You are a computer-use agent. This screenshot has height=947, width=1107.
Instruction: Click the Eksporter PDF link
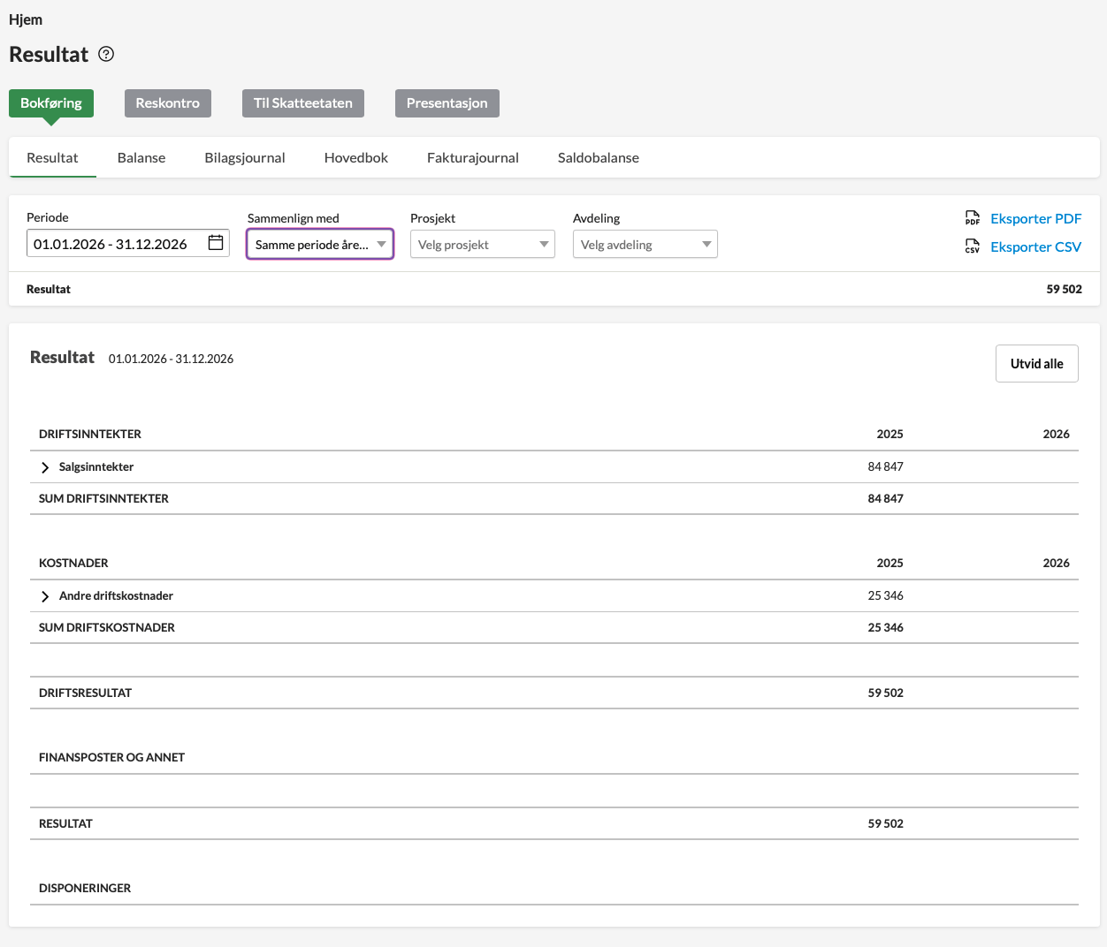coord(1035,219)
